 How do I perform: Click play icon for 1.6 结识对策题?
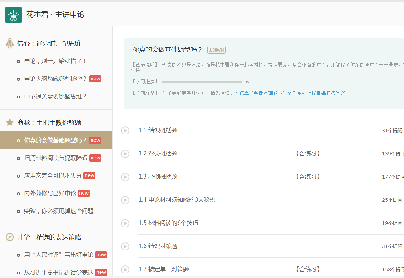125,246
